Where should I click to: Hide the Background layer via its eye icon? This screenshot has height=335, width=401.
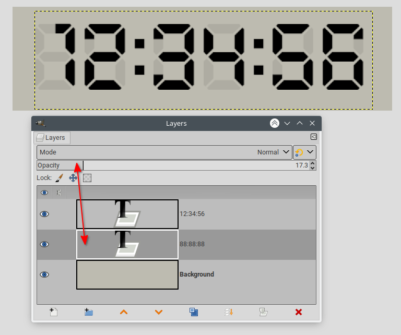44,274
